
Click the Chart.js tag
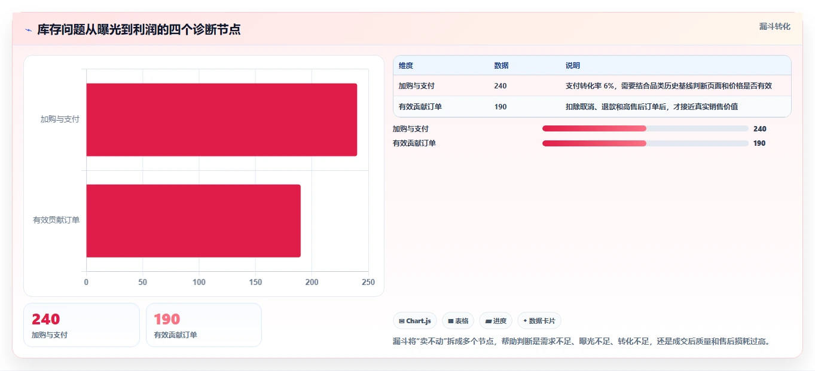(415, 321)
